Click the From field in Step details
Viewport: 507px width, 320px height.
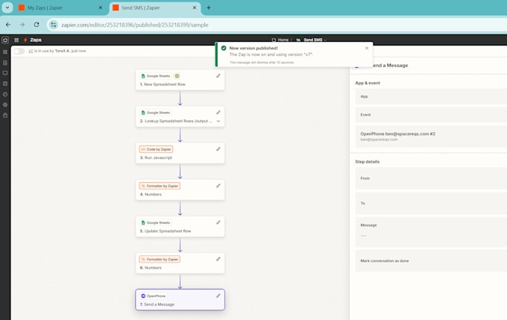point(431,178)
